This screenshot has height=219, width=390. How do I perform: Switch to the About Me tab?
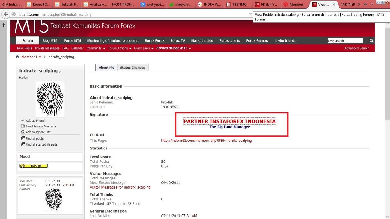coord(106,68)
